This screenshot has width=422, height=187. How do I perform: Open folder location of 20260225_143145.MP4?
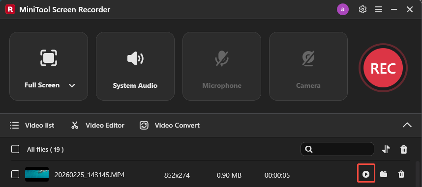[x=384, y=174]
